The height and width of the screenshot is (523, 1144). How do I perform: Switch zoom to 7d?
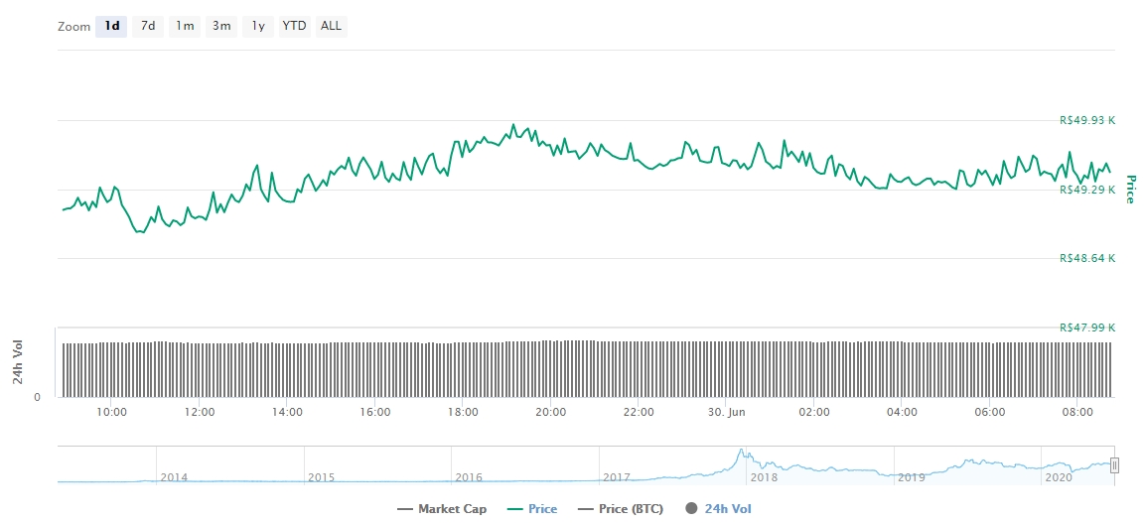148,26
